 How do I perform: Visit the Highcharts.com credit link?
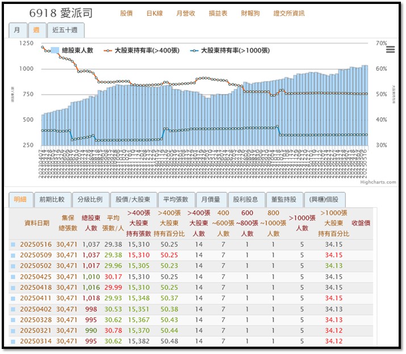point(378,182)
